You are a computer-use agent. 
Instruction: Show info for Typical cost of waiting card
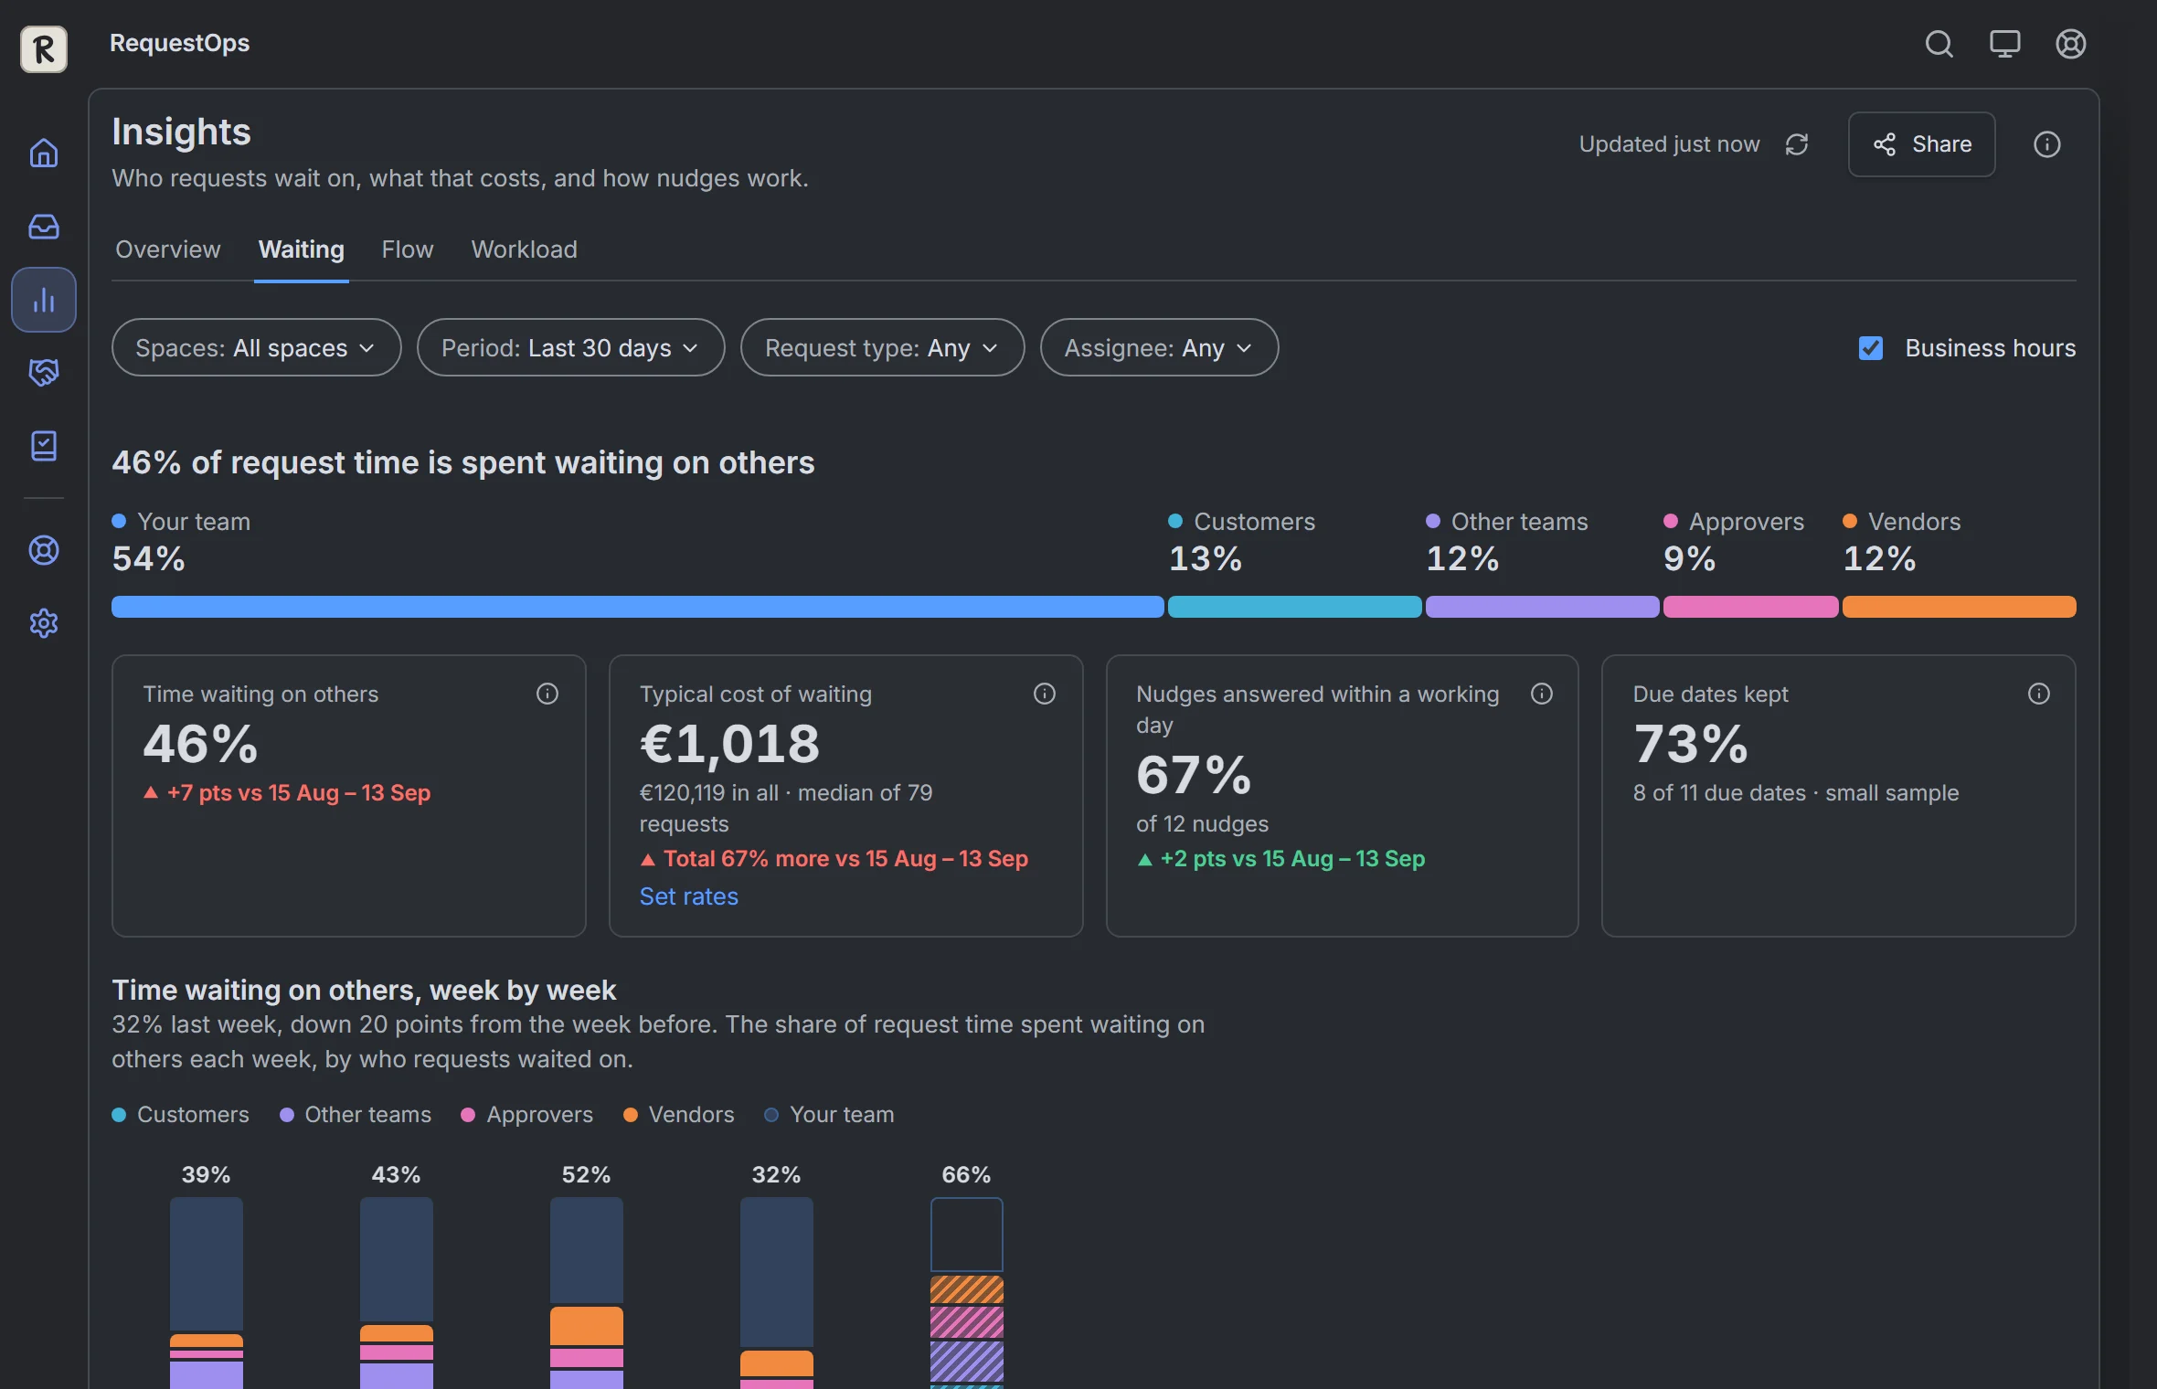[x=1045, y=694]
